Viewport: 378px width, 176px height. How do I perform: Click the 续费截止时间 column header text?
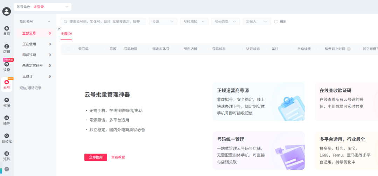[335, 49]
